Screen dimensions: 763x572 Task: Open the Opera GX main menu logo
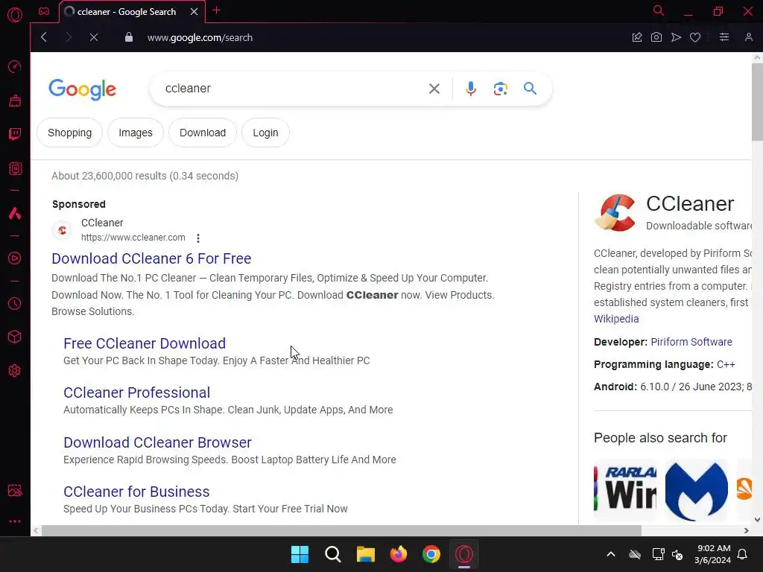pos(15,15)
